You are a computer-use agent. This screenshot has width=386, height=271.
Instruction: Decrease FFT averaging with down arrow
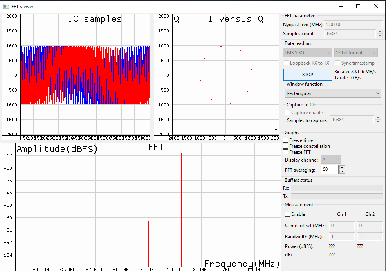coord(342,171)
